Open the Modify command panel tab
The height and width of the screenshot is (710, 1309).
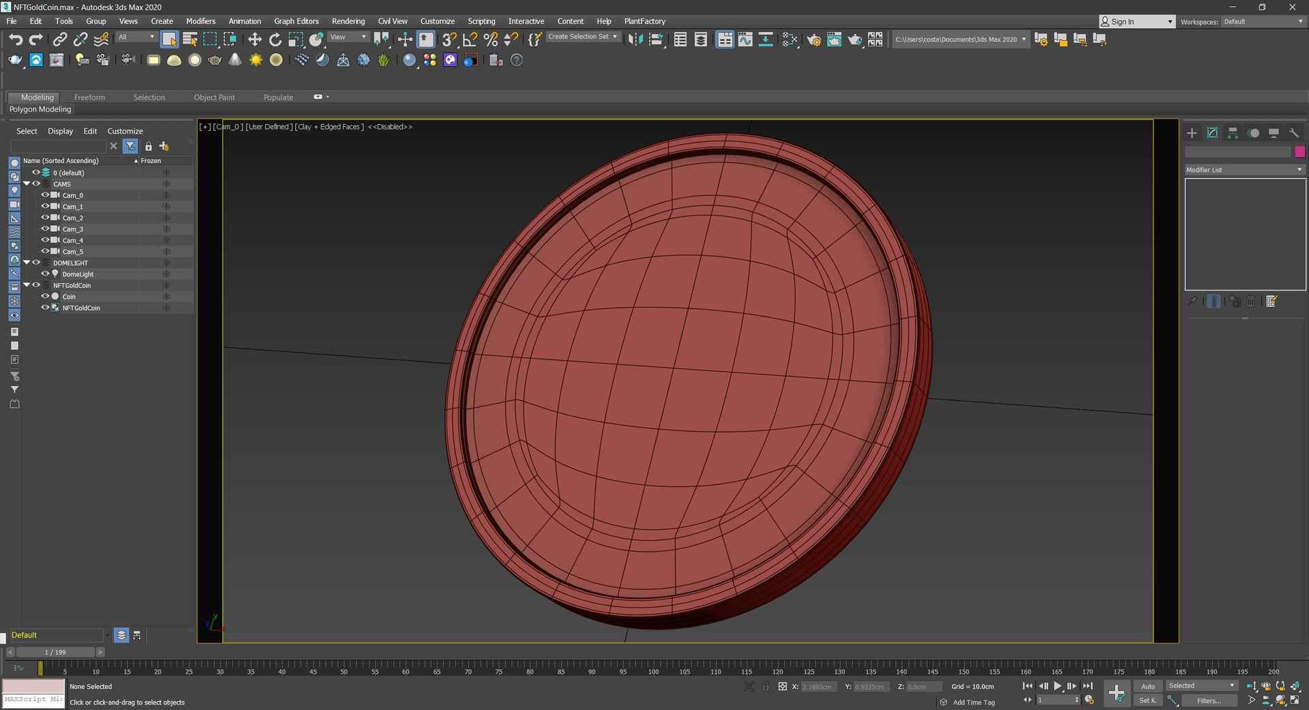(x=1212, y=133)
